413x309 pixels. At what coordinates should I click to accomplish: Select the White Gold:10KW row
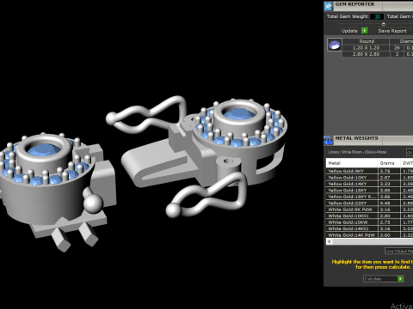click(x=369, y=222)
